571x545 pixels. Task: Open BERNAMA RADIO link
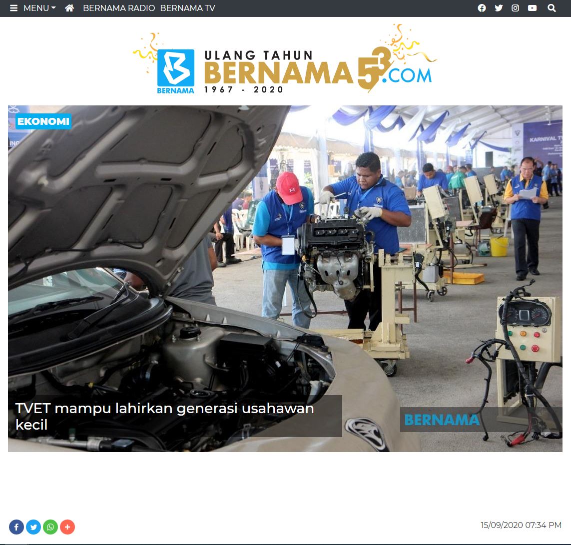point(119,8)
